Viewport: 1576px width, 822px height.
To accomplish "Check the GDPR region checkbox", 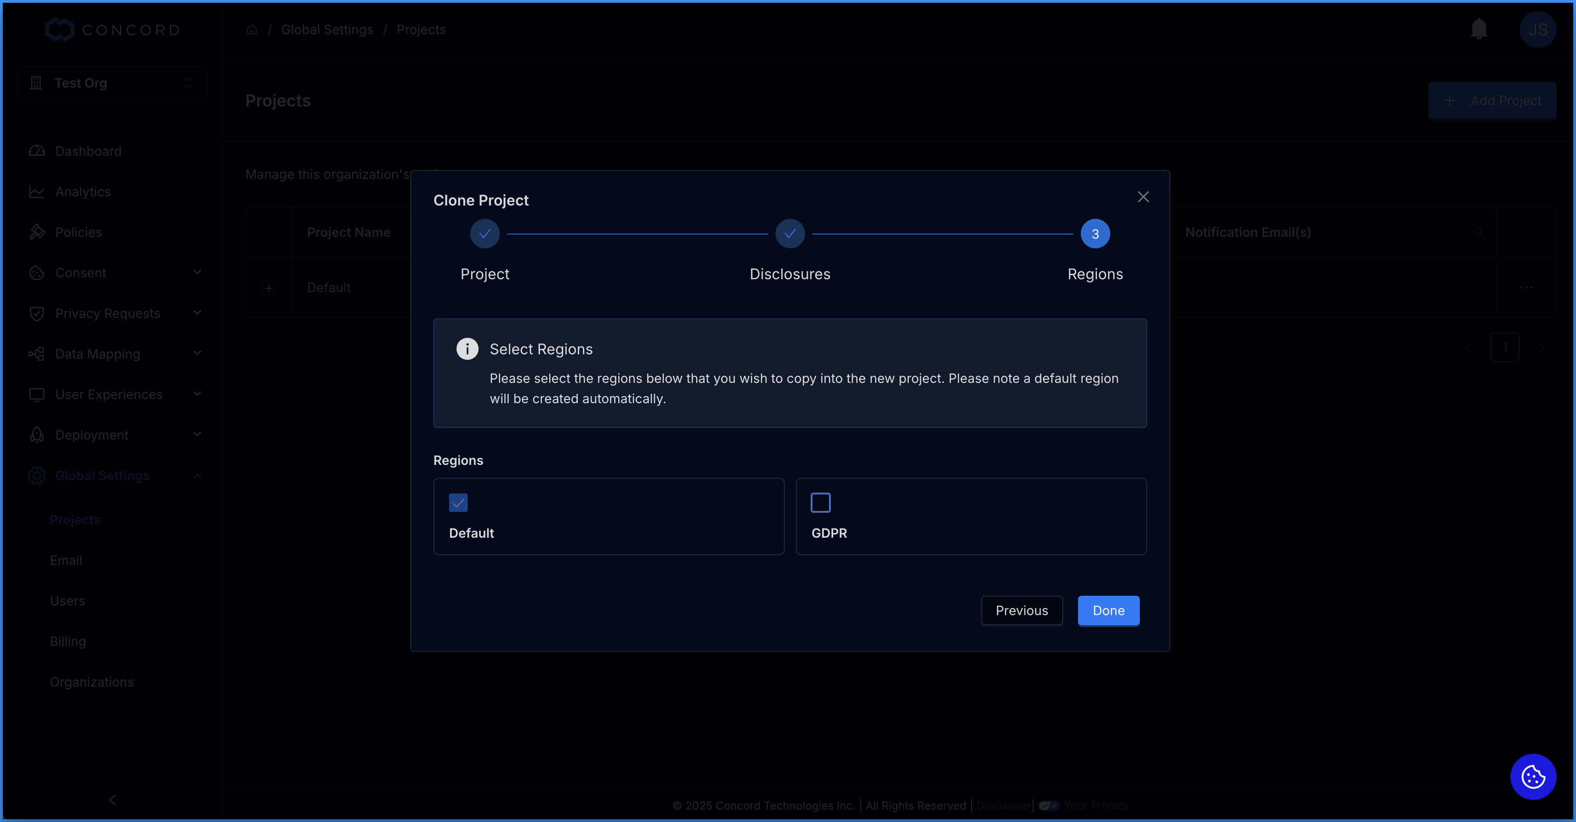I will point(820,502).
